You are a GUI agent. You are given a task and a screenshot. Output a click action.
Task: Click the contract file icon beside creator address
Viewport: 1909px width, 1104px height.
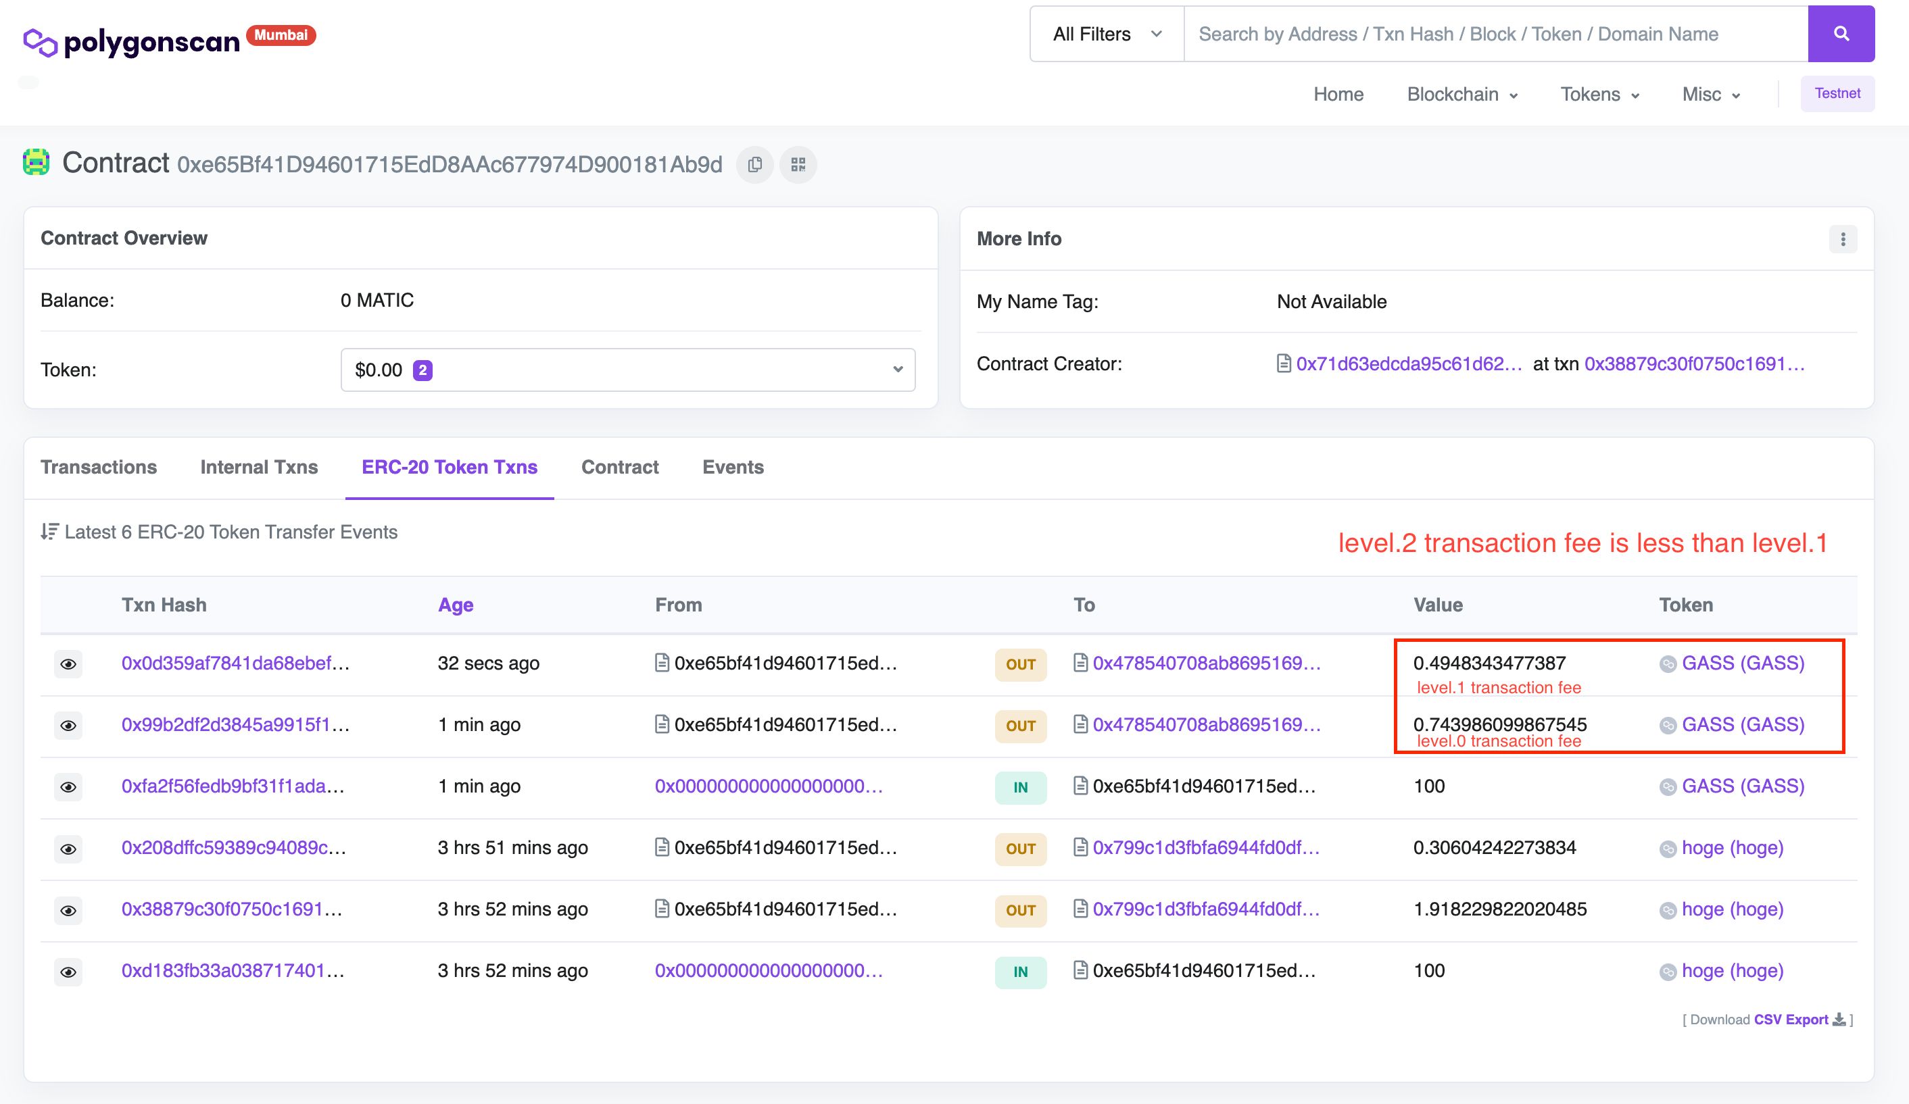click(1284, 363)
